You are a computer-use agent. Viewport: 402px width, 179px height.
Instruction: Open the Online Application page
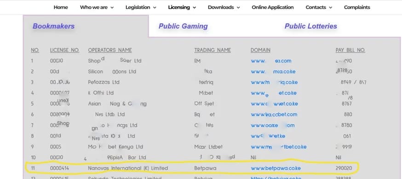click(273, 7)
